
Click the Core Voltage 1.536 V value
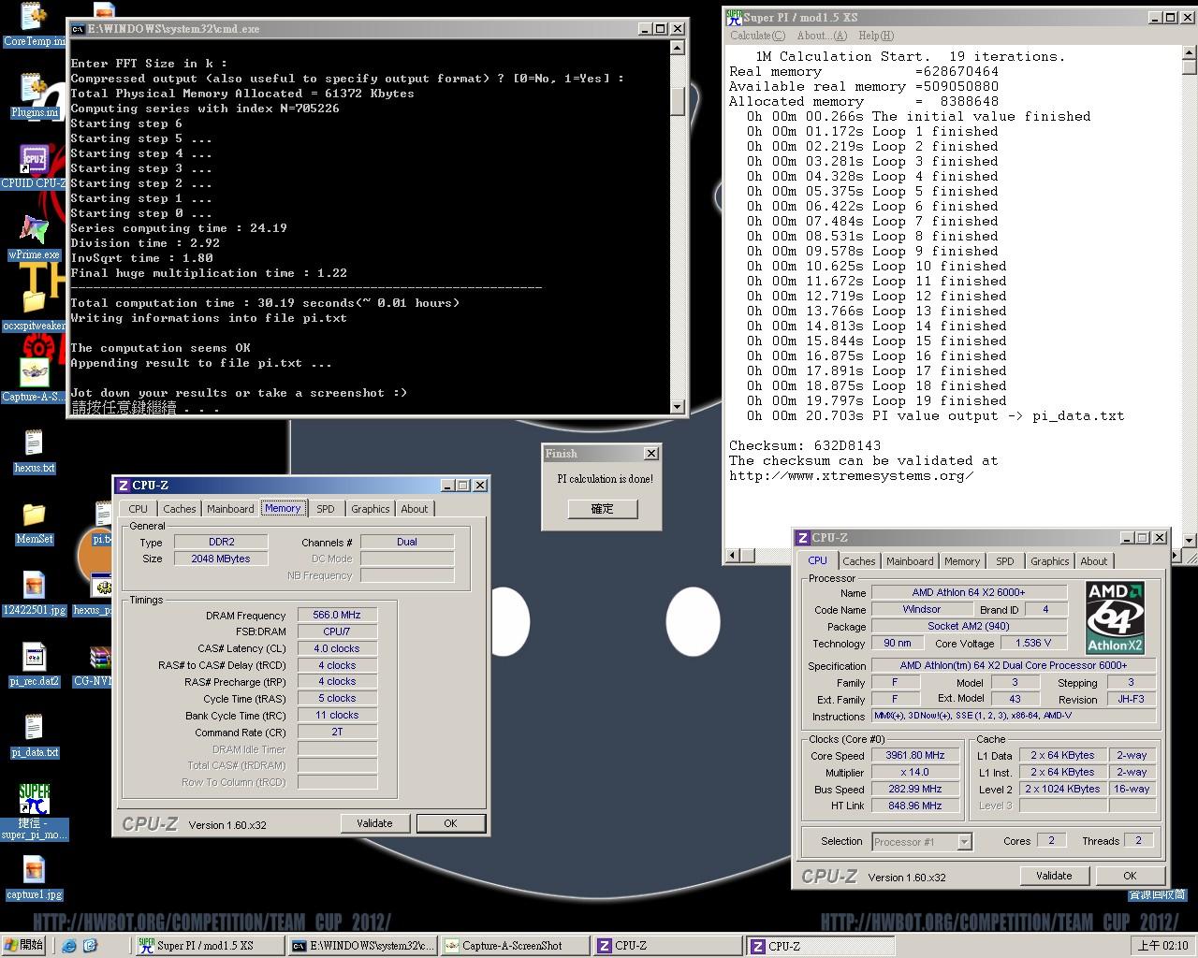[x=1033, y=643]
